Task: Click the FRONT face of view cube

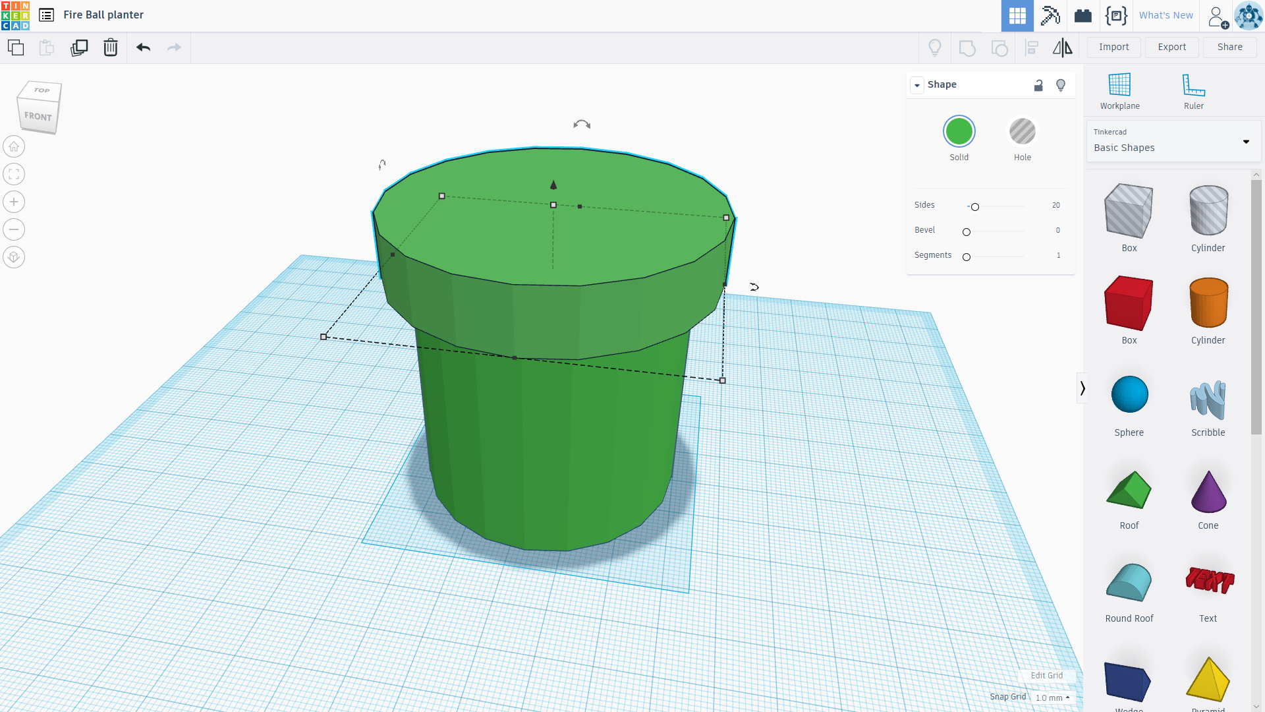Action: pos(38,116)
